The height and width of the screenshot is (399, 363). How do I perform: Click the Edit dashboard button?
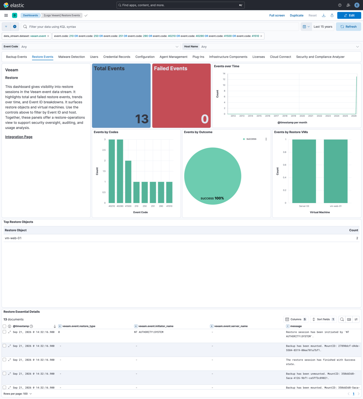pos(349,15)
